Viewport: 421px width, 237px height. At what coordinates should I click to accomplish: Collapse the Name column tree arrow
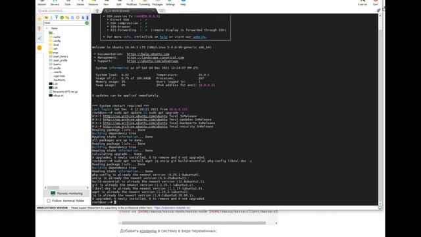(x=47, y=28)
